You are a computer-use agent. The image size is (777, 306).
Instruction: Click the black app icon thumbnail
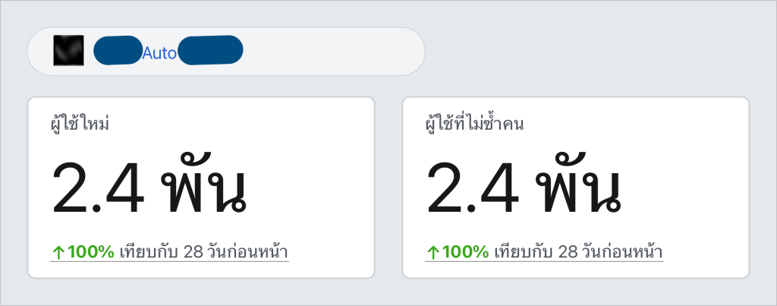point(68,51)
